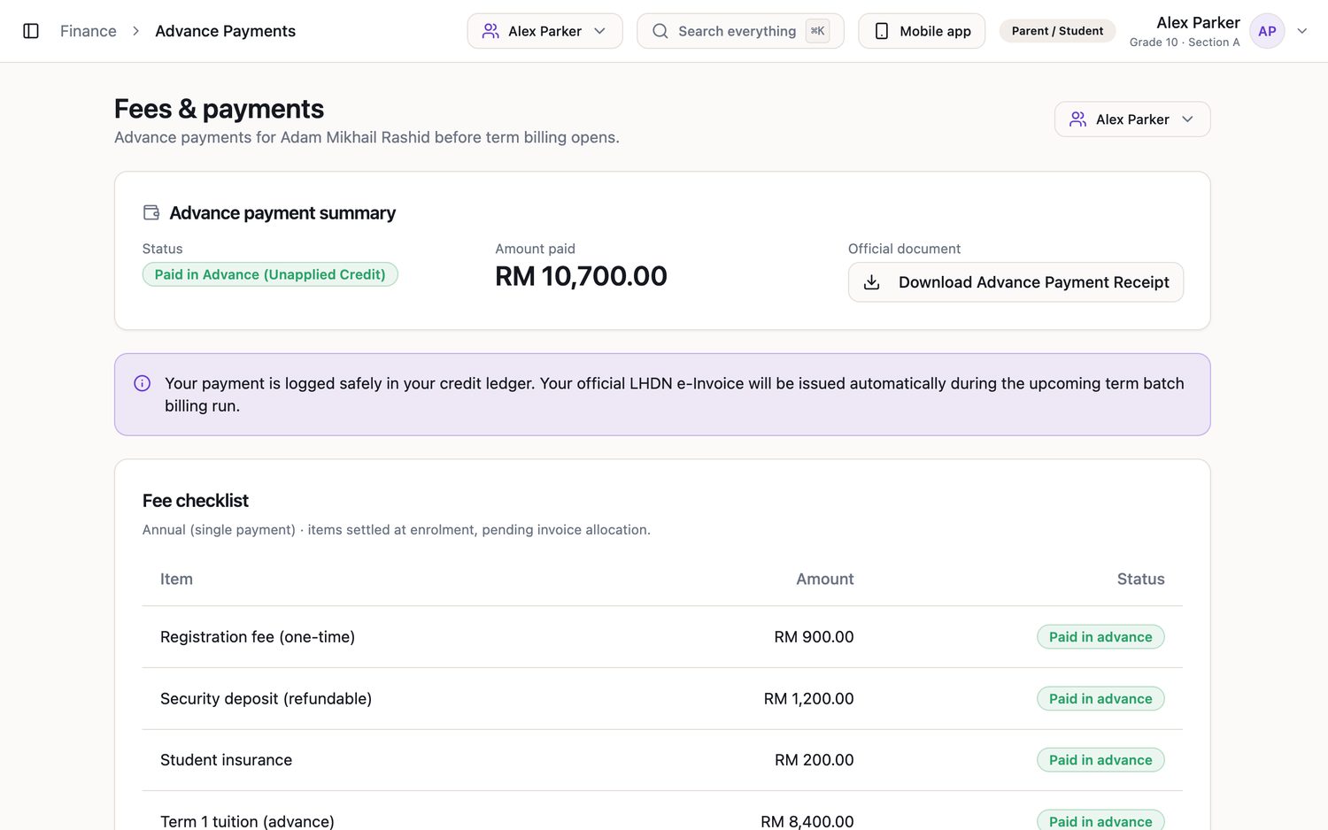Click the RM 8,400.00 amount
The height and width of the screenshot is (830, 1328).
[807, 821]
